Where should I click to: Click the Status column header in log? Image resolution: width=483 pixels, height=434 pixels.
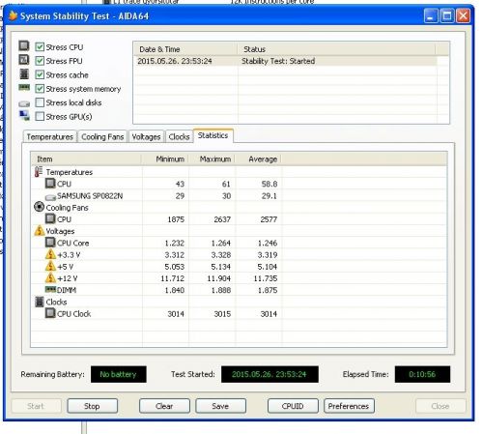[336, 49]
